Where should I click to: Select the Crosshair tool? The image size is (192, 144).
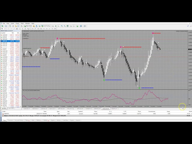[5, 28]
